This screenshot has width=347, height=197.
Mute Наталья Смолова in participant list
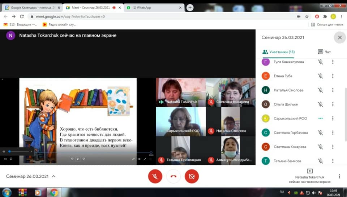[x=320, y=90]
